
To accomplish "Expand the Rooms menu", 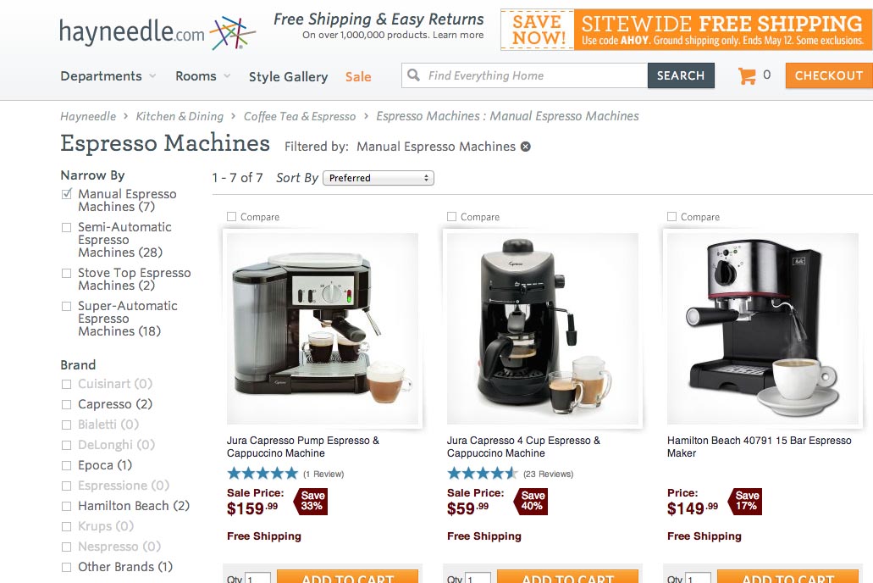I will (x=202, y=75).
